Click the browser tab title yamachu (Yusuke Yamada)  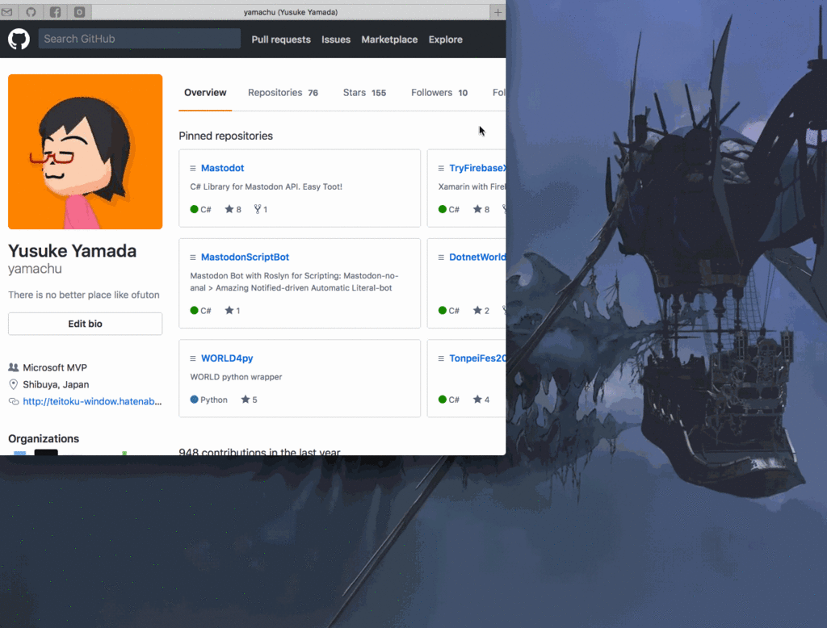[x=291, y=12]
